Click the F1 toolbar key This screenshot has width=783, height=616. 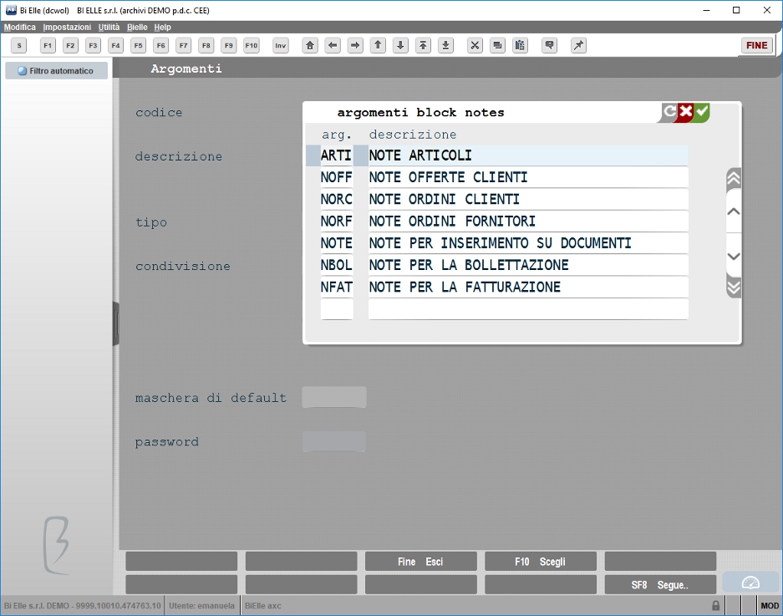point(48,45)
